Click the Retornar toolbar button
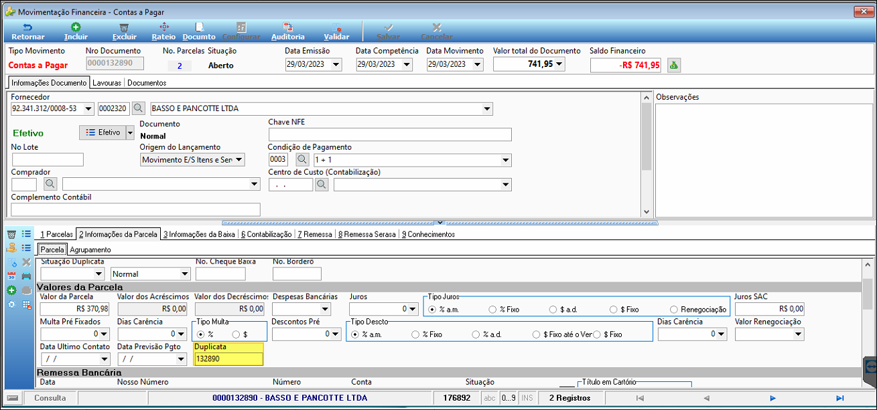Viewport: 877px width, 410px height. click(28, 31)
